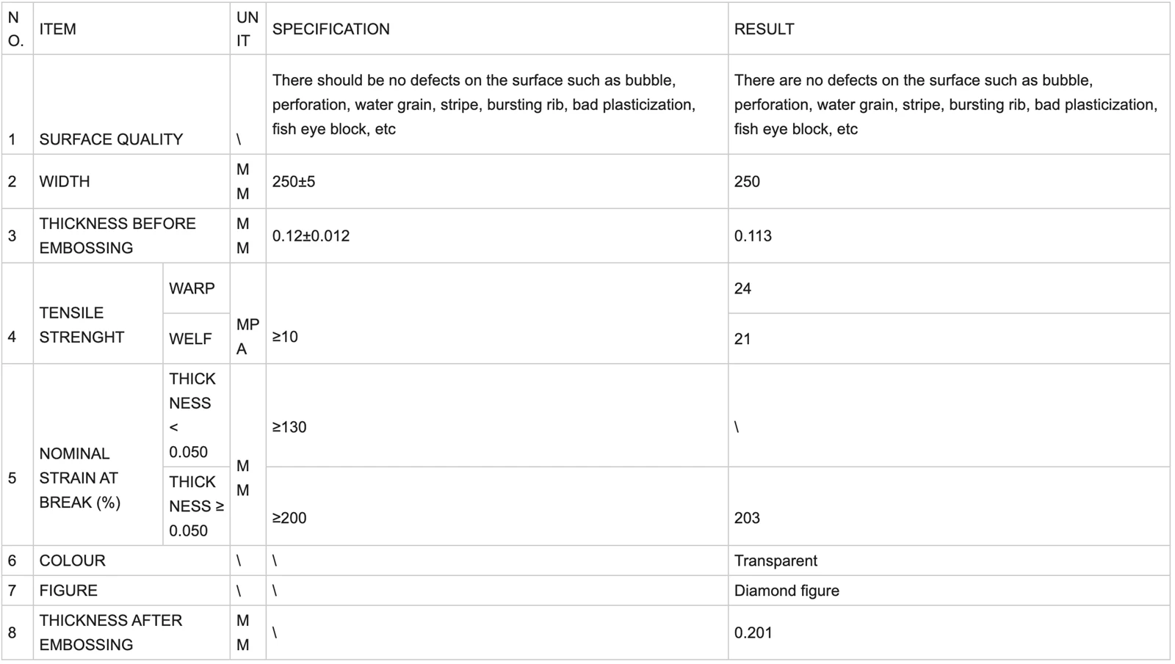
Task: Click the ITEM header cell
Action: pyautogui.click(x=131, y=29)
